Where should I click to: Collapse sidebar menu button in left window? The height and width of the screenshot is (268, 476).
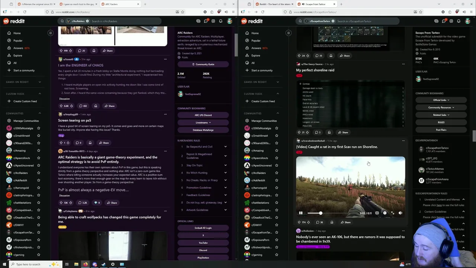(x=51, y=33)
